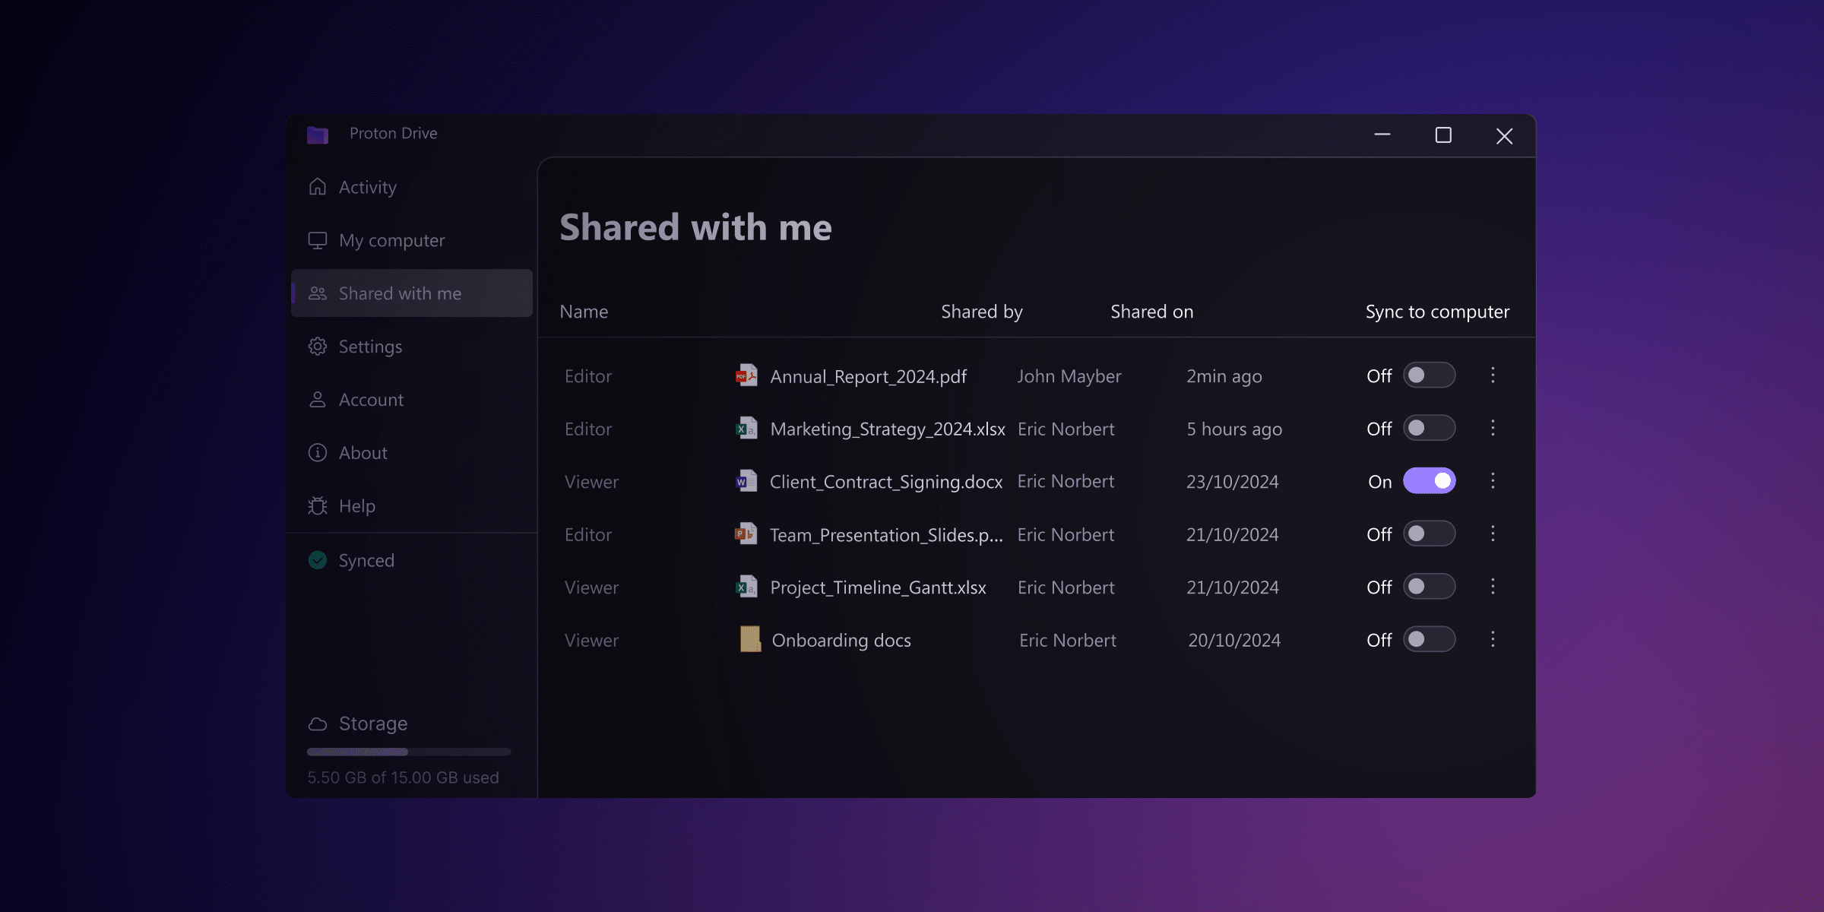Click the Onboarding docs folder icon
The image size is (1824, 912).
pos(750,639)
